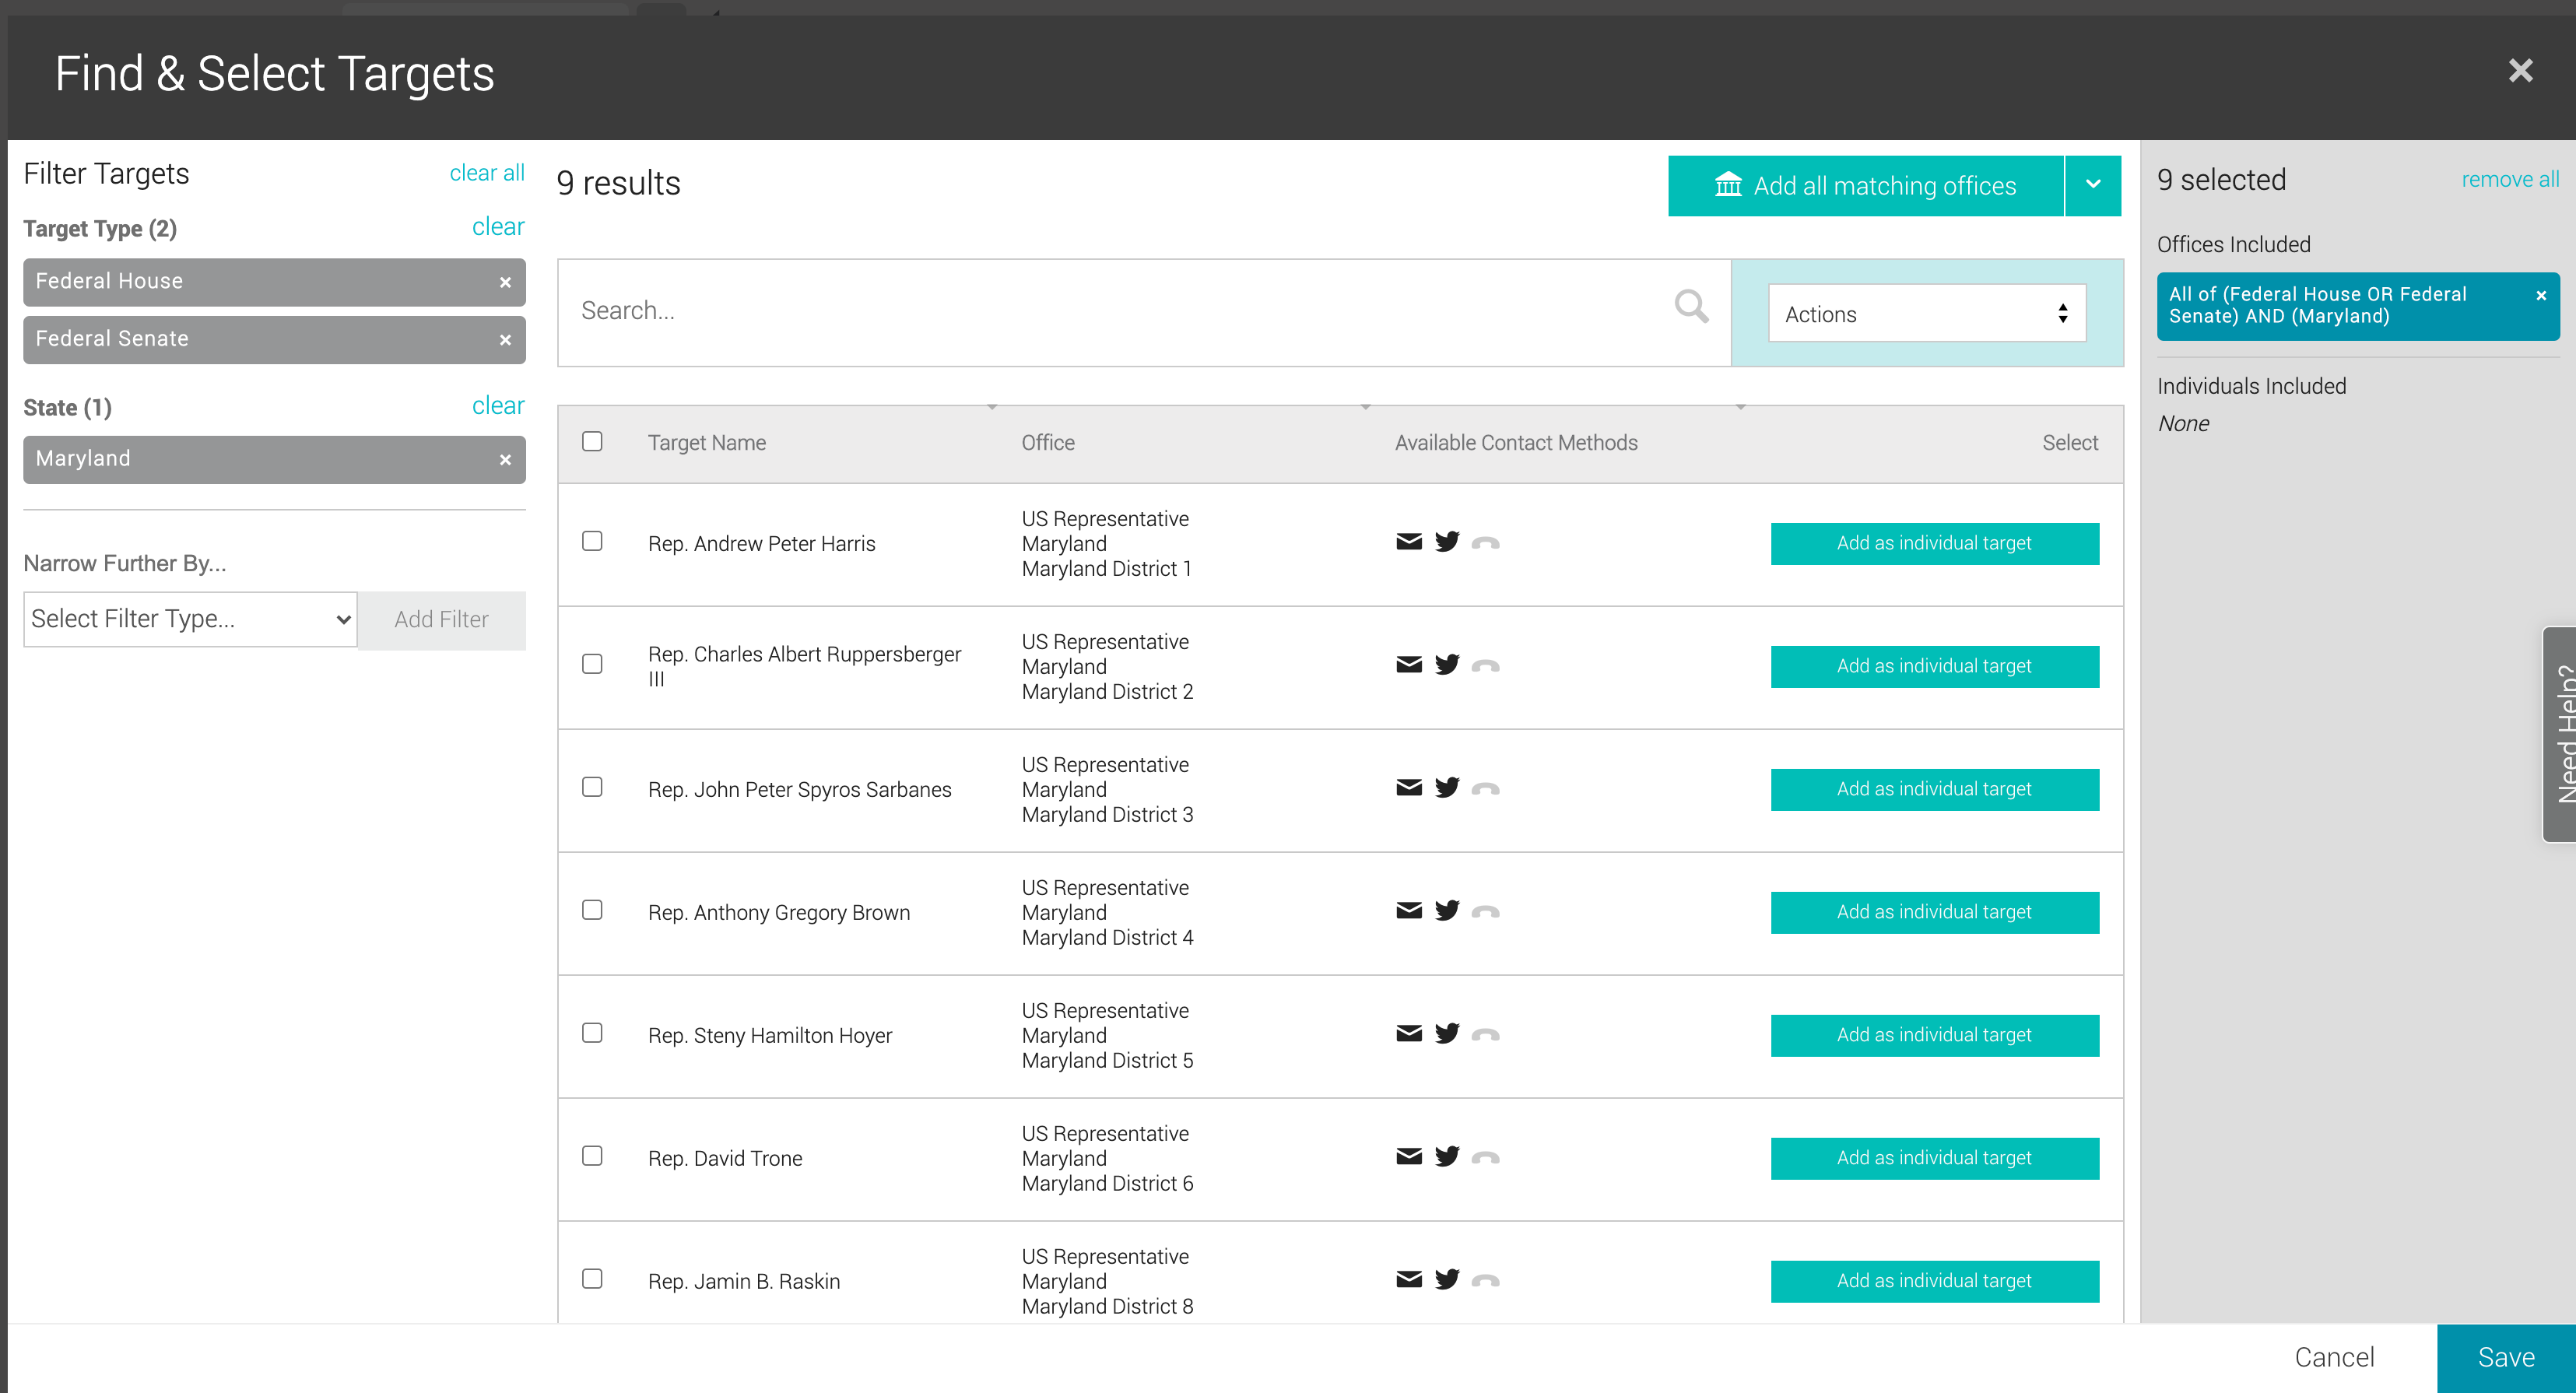Check the box for Rep. Jamin B. Raskin
Screen dimensions: 2576x1393
point(592,1279)
